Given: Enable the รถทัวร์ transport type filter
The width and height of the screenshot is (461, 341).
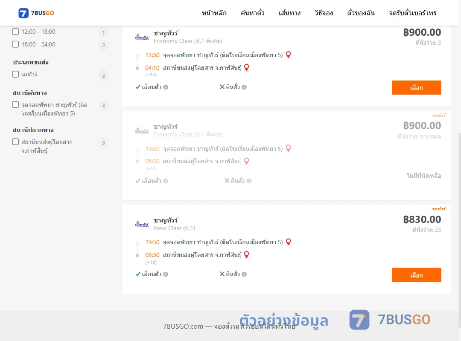Looking at the screenshot, I should tap(16, 74).
